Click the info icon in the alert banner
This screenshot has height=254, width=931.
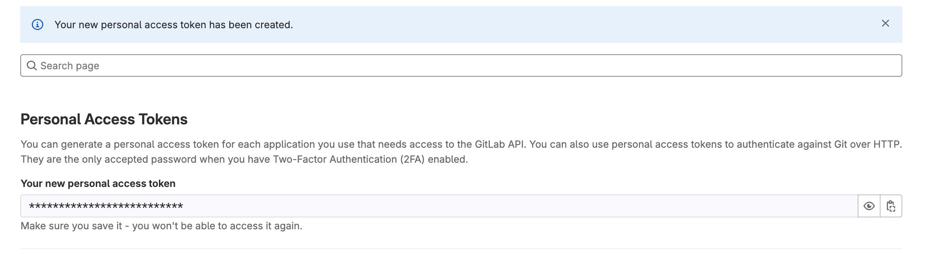38,25
